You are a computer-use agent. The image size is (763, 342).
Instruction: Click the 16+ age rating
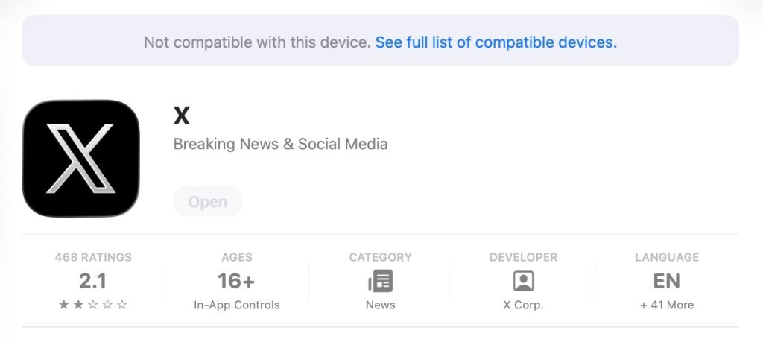click(x=237, y=281)
